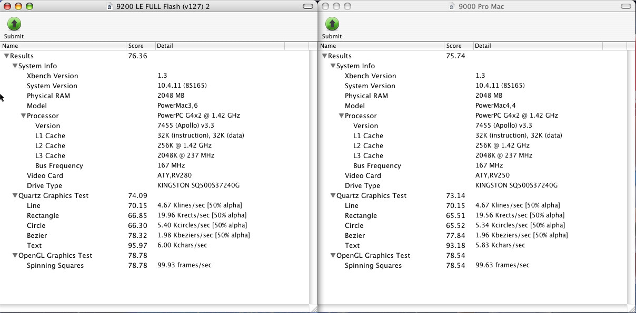This screenshot has height=313, width=636.
Task: Click Quartz score 73.14 value
Action: point(455,195)
